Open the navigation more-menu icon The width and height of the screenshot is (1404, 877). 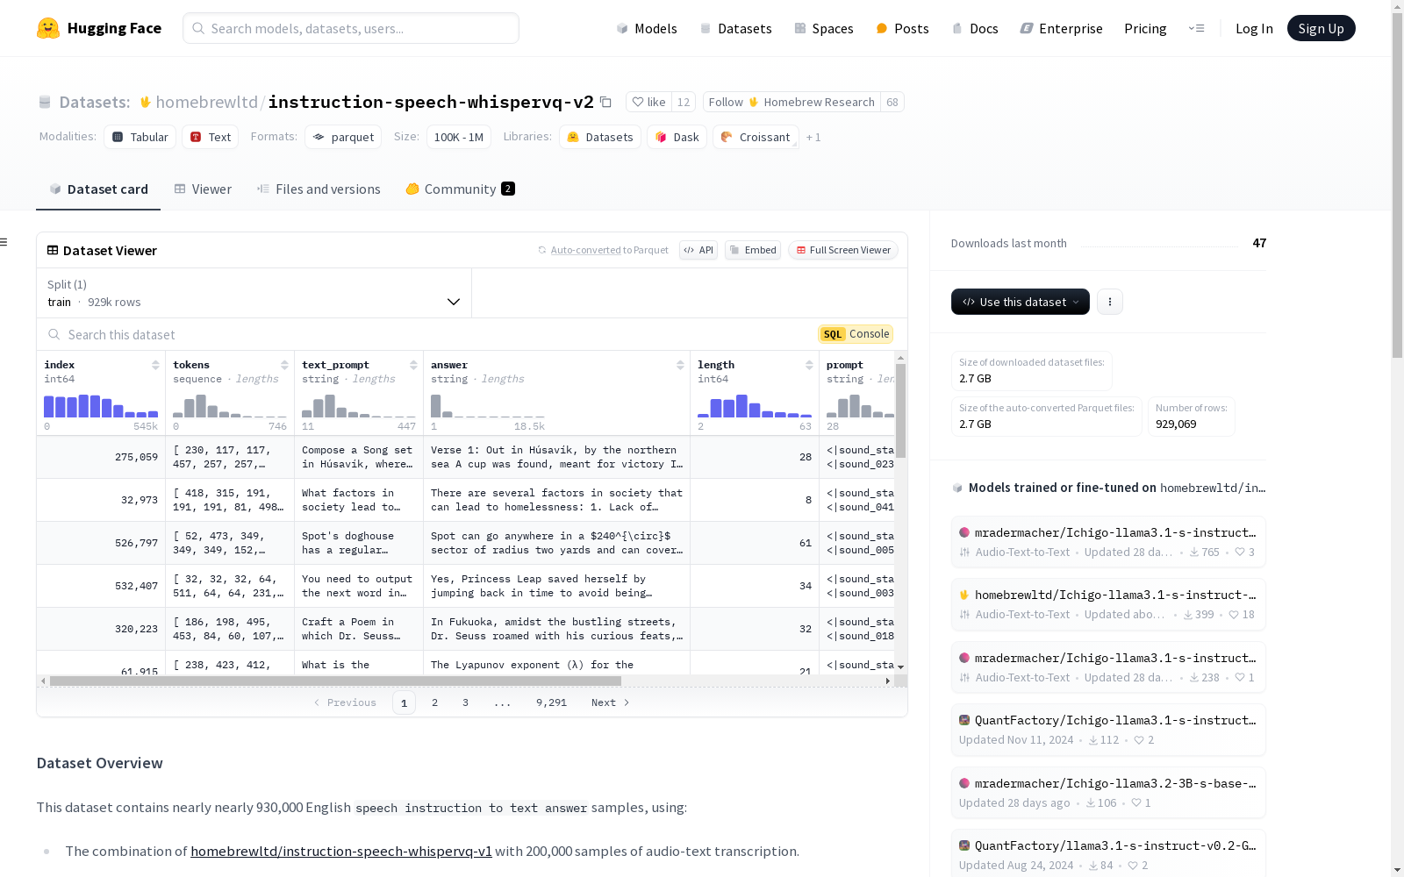1196,28
